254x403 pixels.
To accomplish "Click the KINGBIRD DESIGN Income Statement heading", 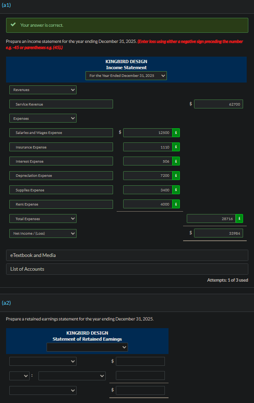I will tap(126, 64).
